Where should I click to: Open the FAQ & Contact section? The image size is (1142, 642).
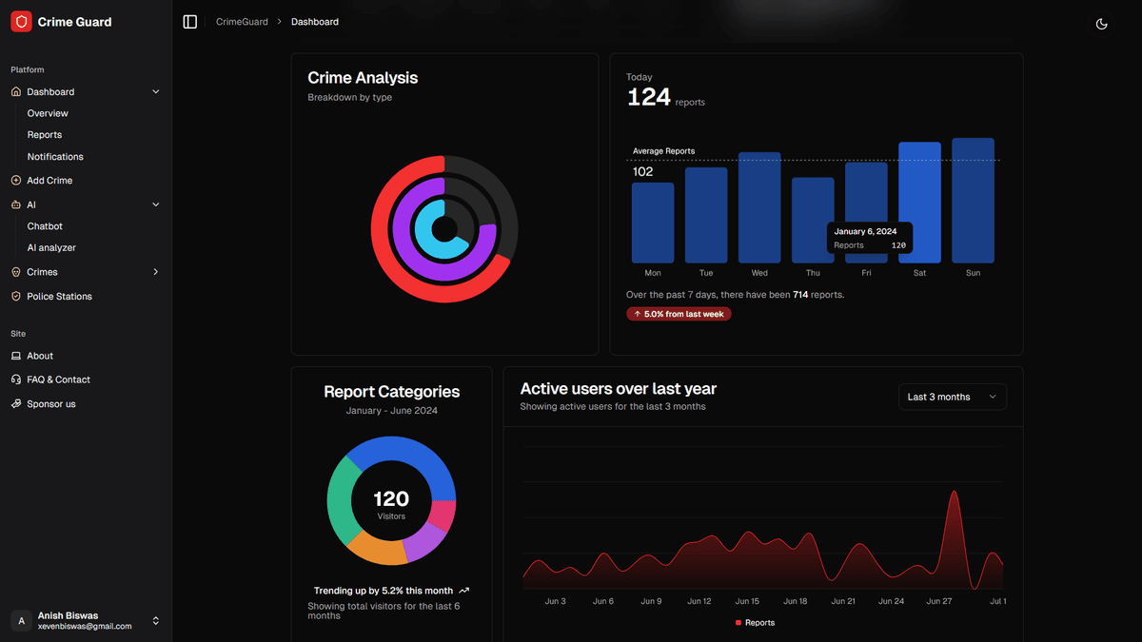(x=53, y=379)
